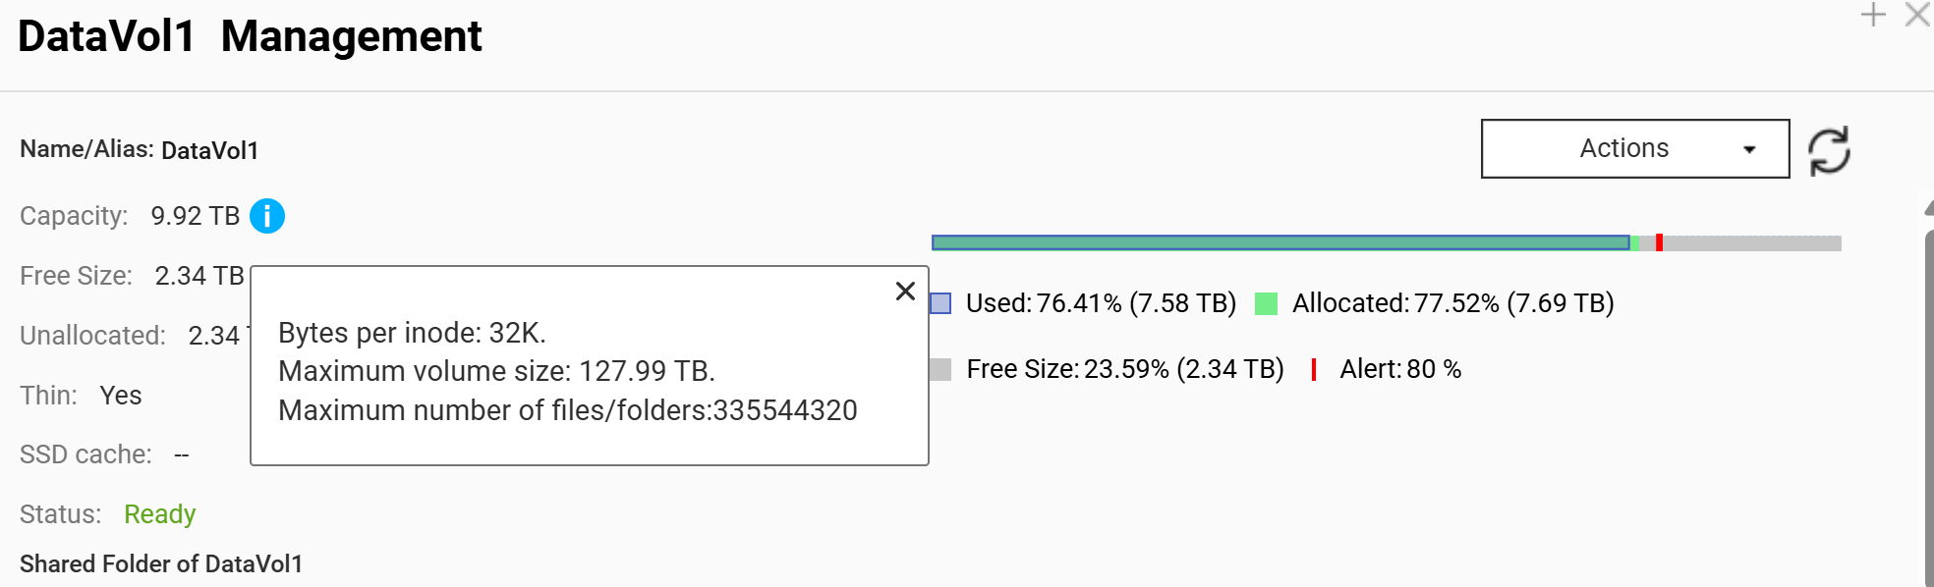Click the free gray portion of capacity bar
The height and width of the screenshot is (587, 1934).
coord(1752,242)
